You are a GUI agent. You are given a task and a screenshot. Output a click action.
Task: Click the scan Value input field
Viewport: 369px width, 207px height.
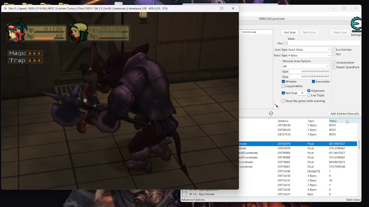tap(324, 43)
